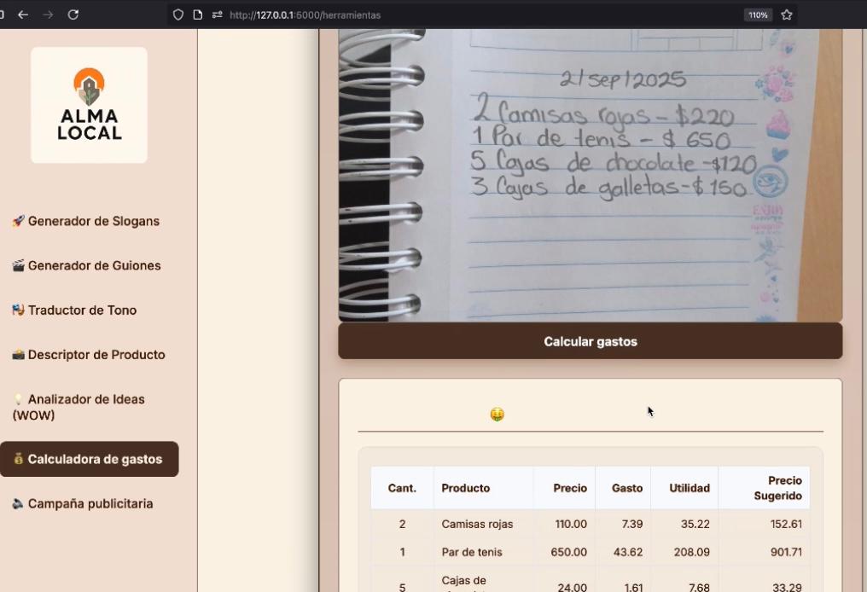Reload the page with refresh icon
867x592 pixels.
click(73, 15)
